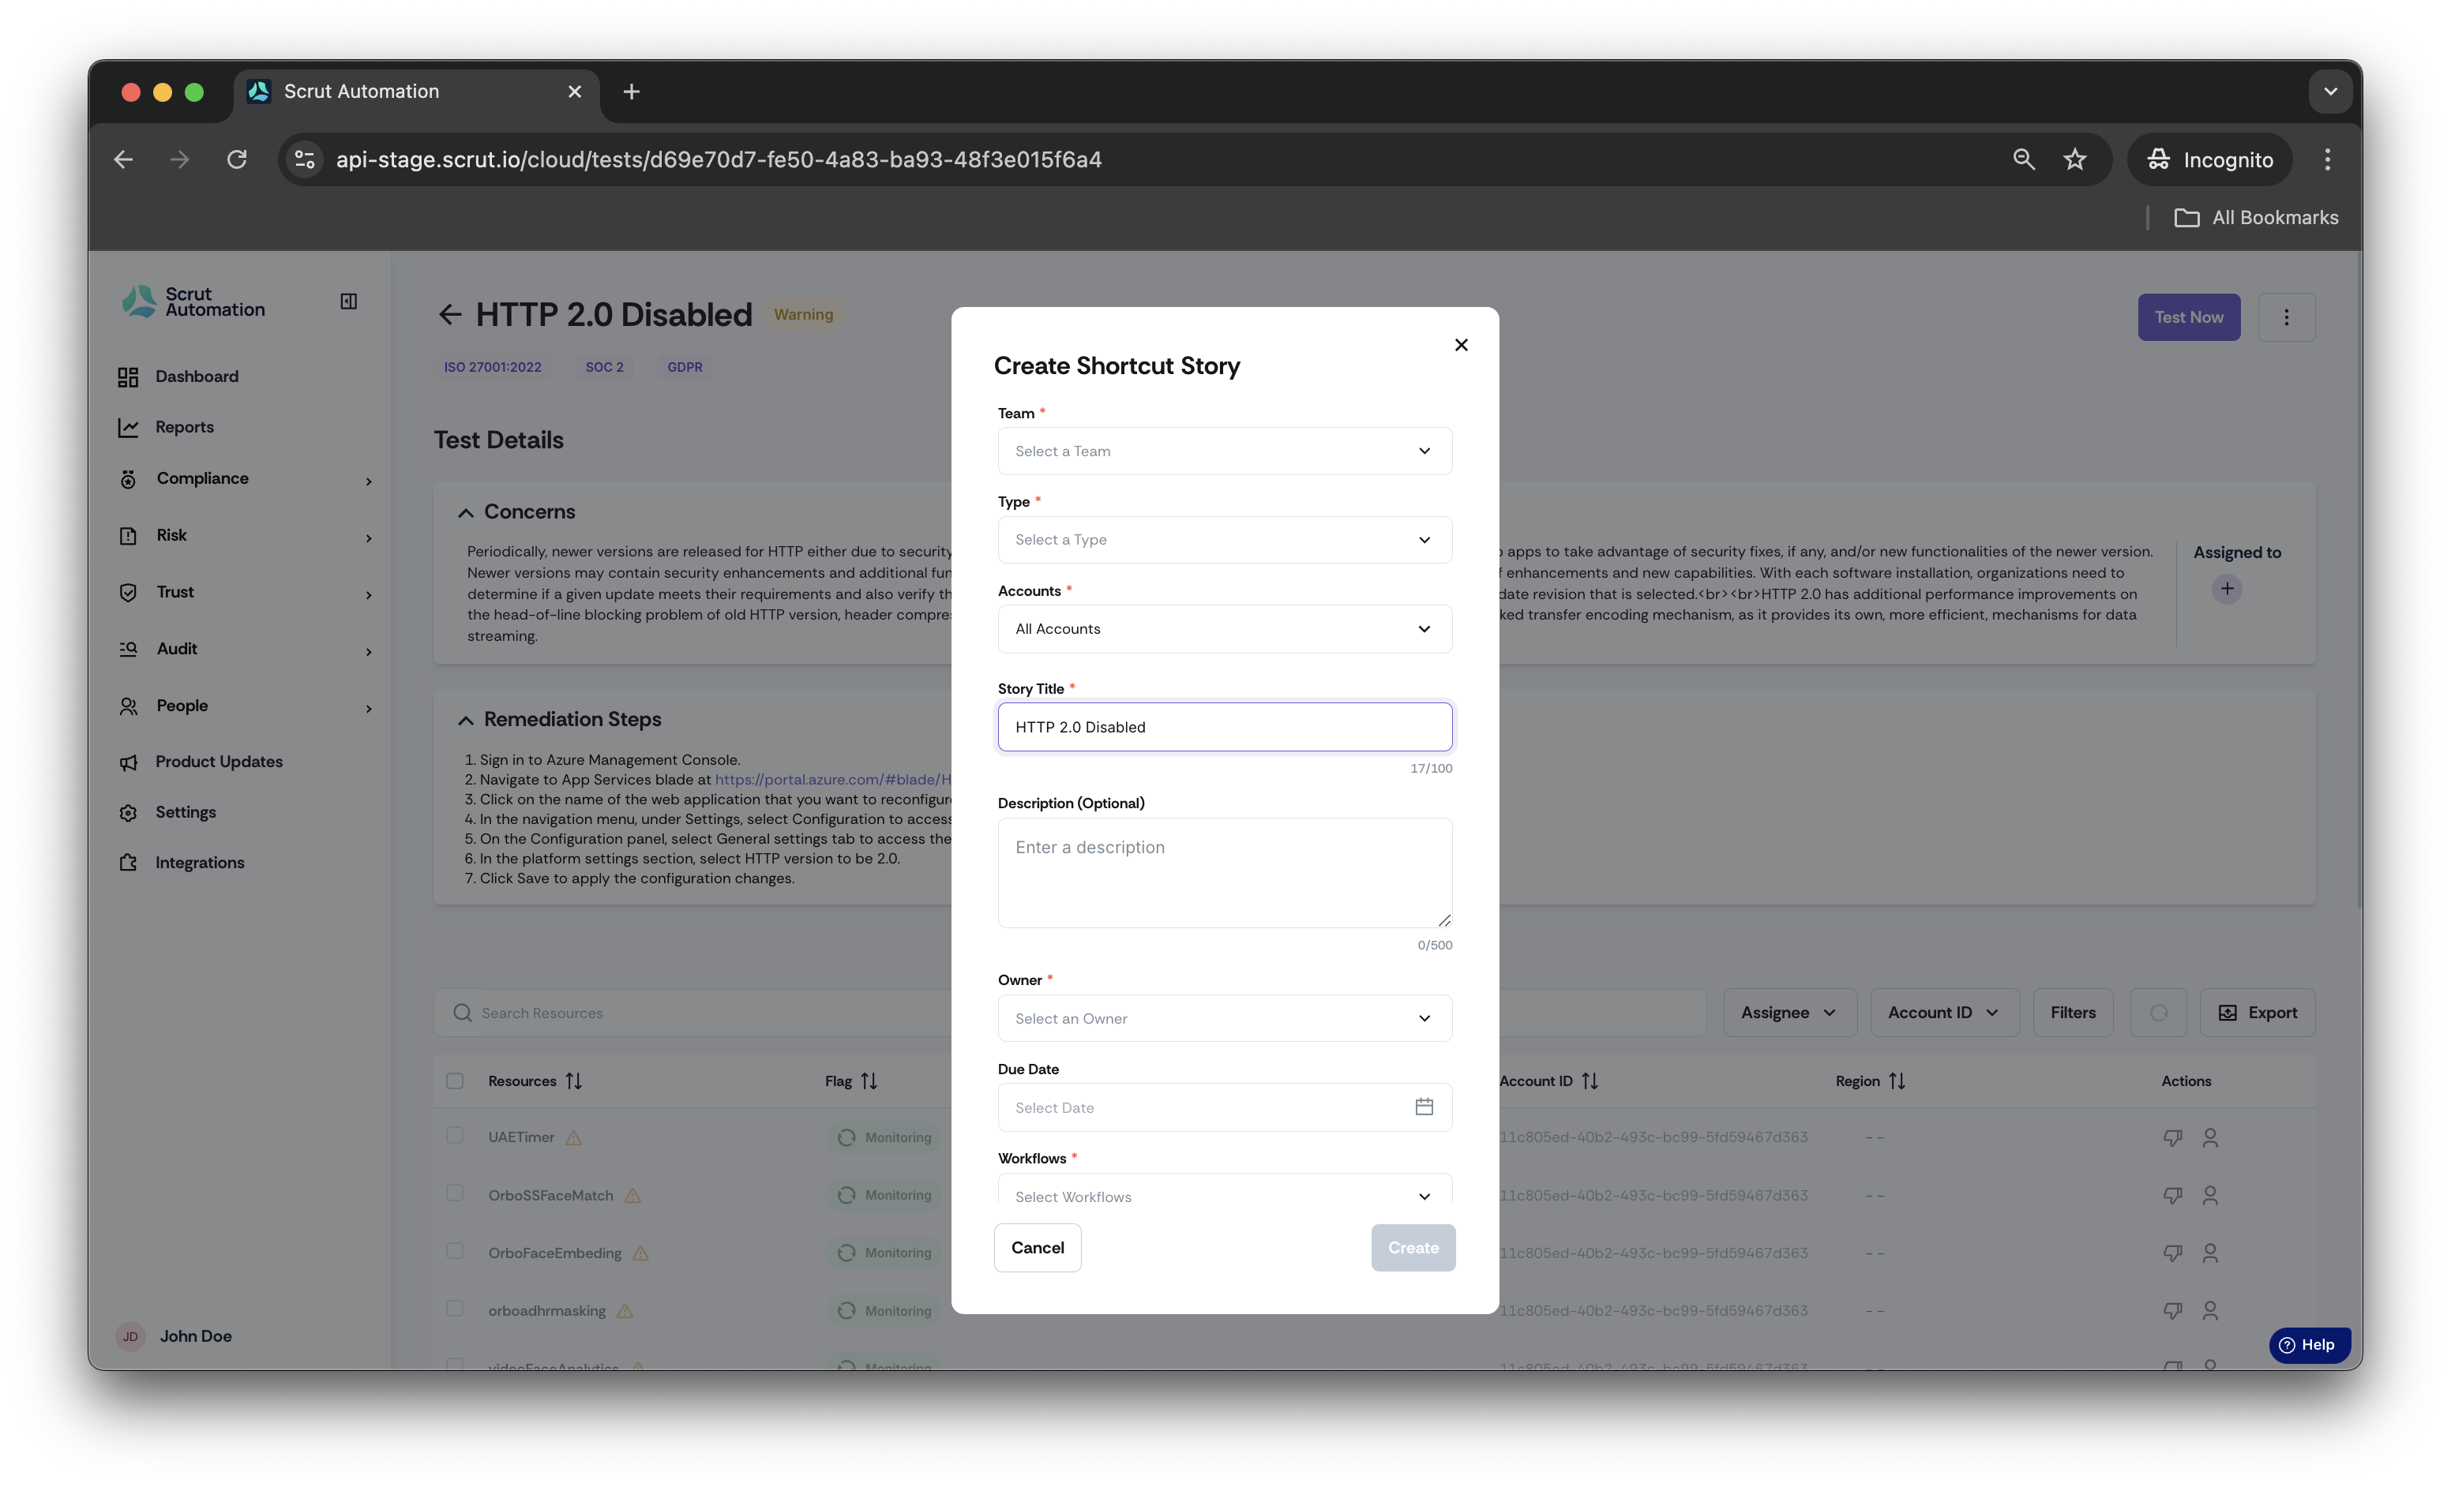Open the Select a Type dropdown

coord(1223,540)
